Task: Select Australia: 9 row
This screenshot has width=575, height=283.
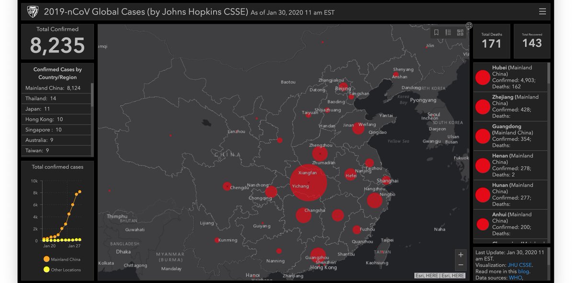Action: [57, 141]
